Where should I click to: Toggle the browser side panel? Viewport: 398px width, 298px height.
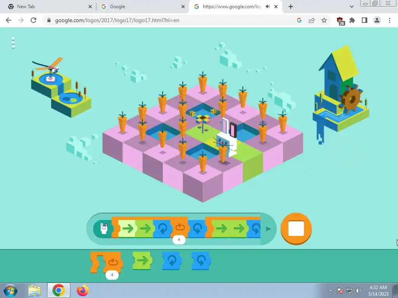tap(365, 20)
